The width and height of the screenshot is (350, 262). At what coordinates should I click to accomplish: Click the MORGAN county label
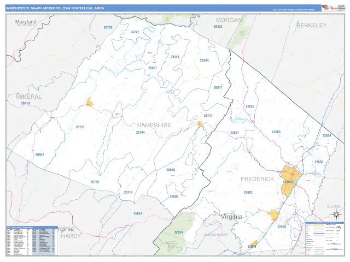click(x=229, y=20)
